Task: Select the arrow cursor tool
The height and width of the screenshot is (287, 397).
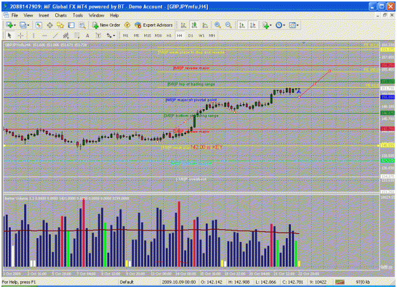Action: point(10,36)
